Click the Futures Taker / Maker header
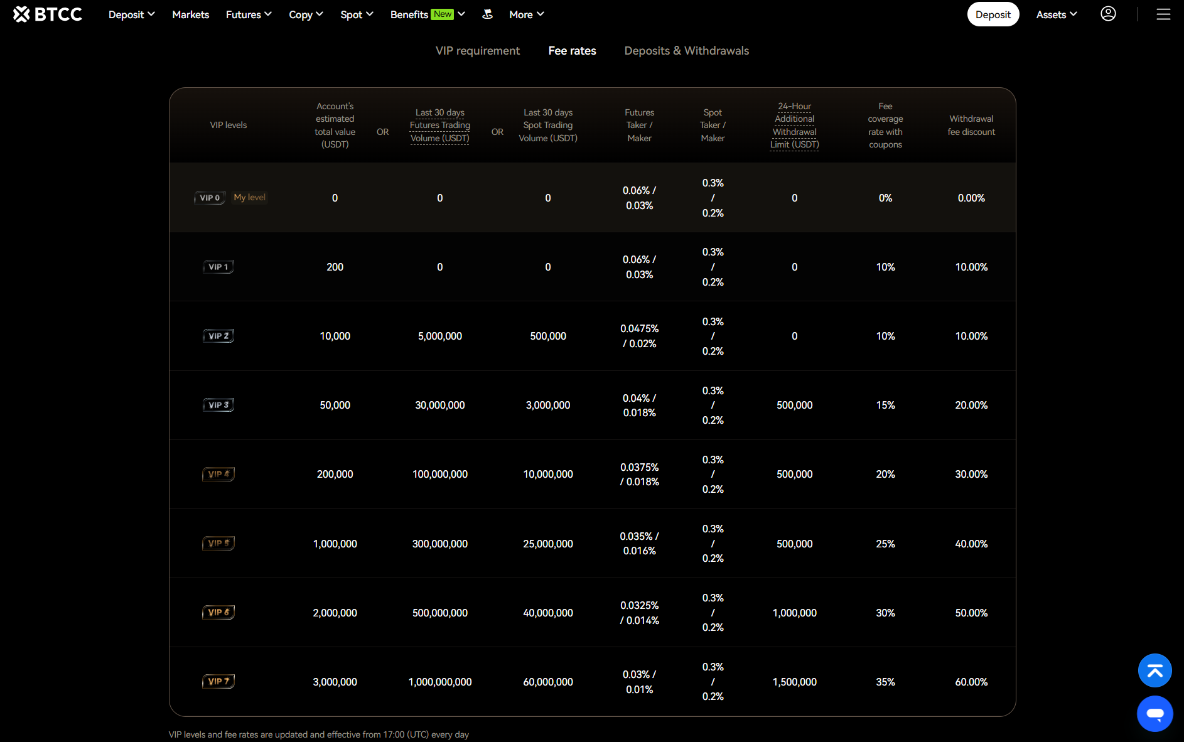 tap(639, 126)
